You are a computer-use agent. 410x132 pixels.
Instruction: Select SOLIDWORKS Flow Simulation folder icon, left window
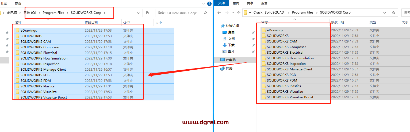18,58
